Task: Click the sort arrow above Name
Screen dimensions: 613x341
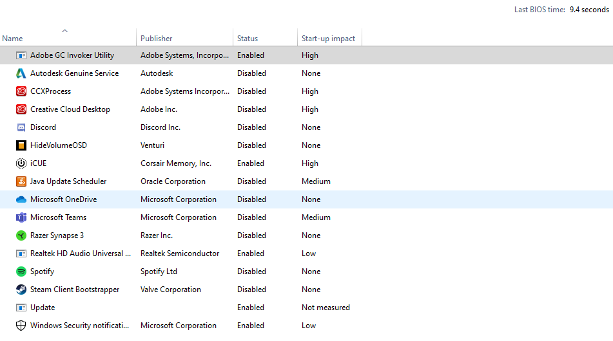Action: click(x=65, y=31)
